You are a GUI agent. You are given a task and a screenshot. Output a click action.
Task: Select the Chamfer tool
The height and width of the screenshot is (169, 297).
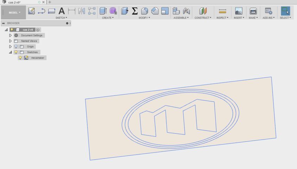coord(155,11)
